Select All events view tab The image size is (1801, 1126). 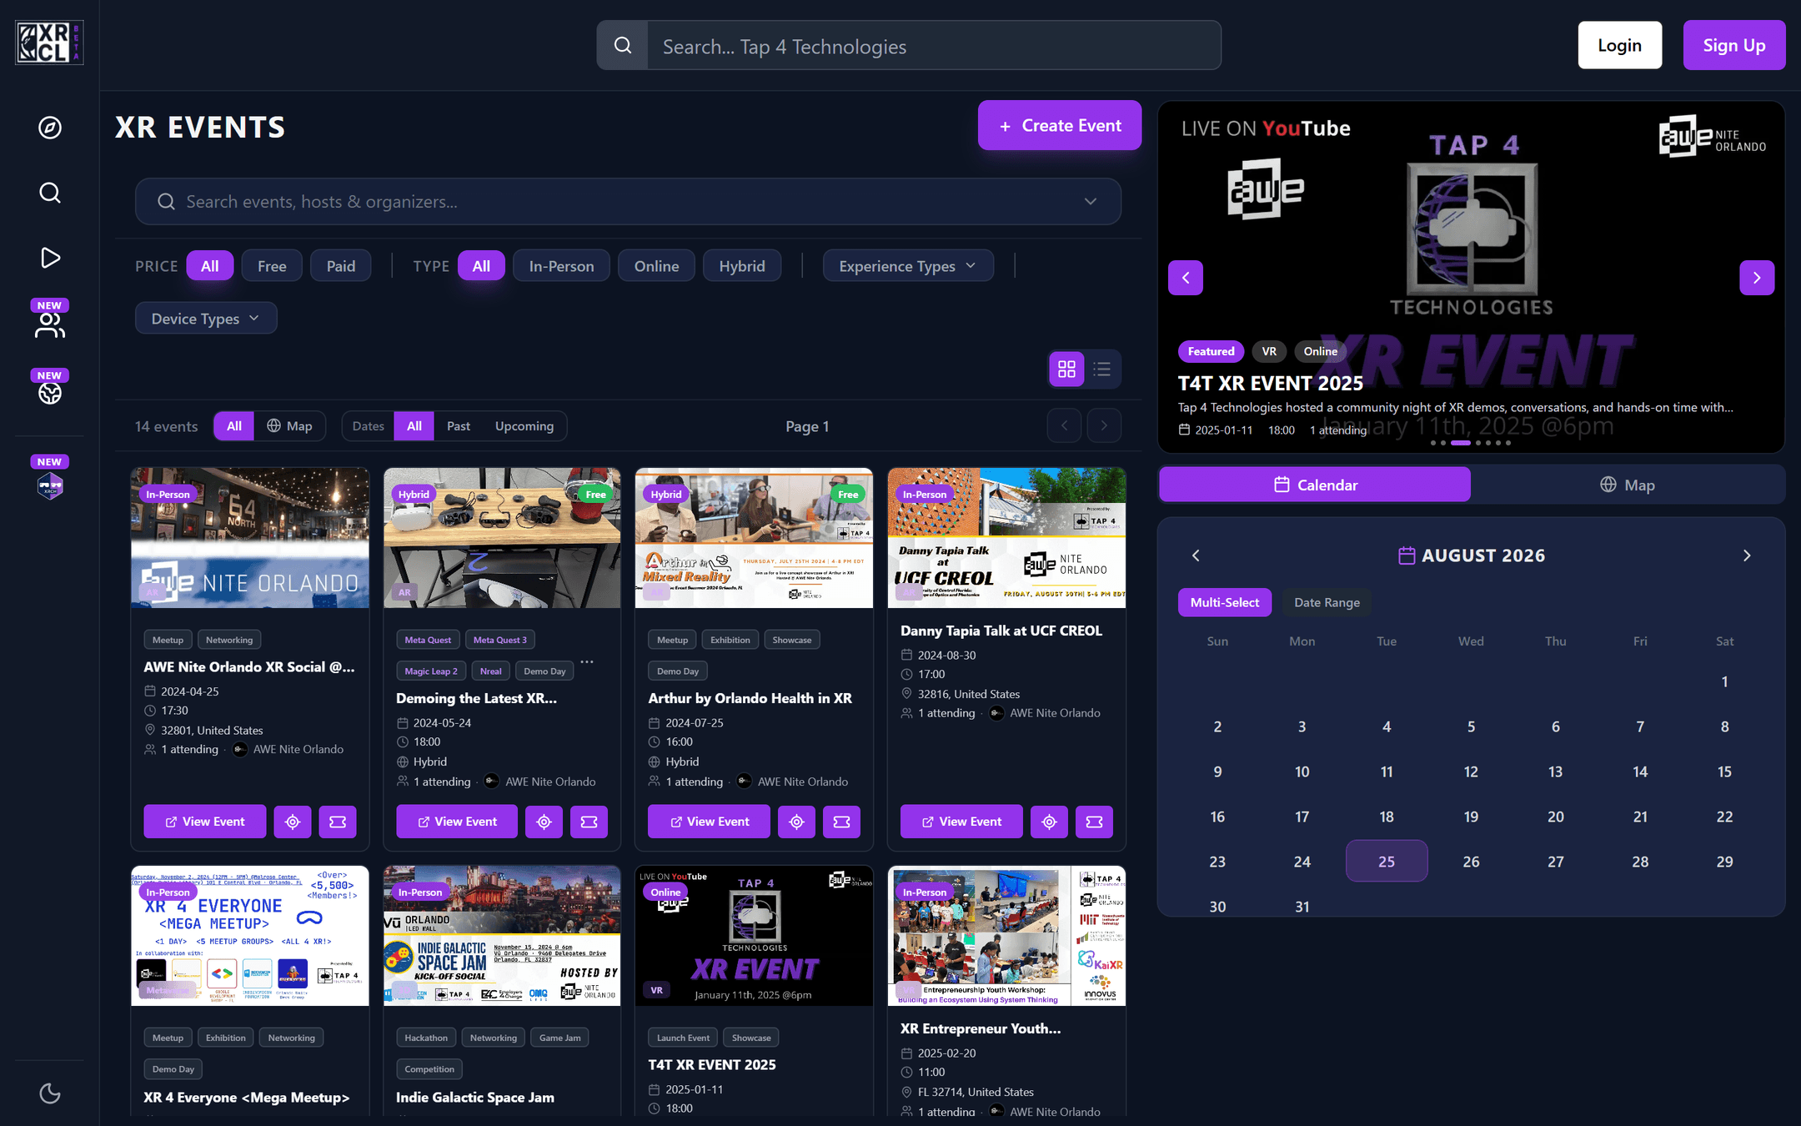234,425
